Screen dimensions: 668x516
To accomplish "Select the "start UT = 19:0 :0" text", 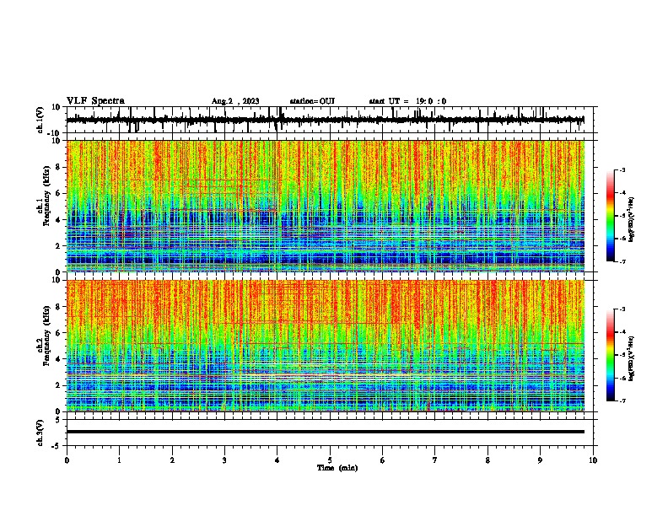I will (407, 101).
